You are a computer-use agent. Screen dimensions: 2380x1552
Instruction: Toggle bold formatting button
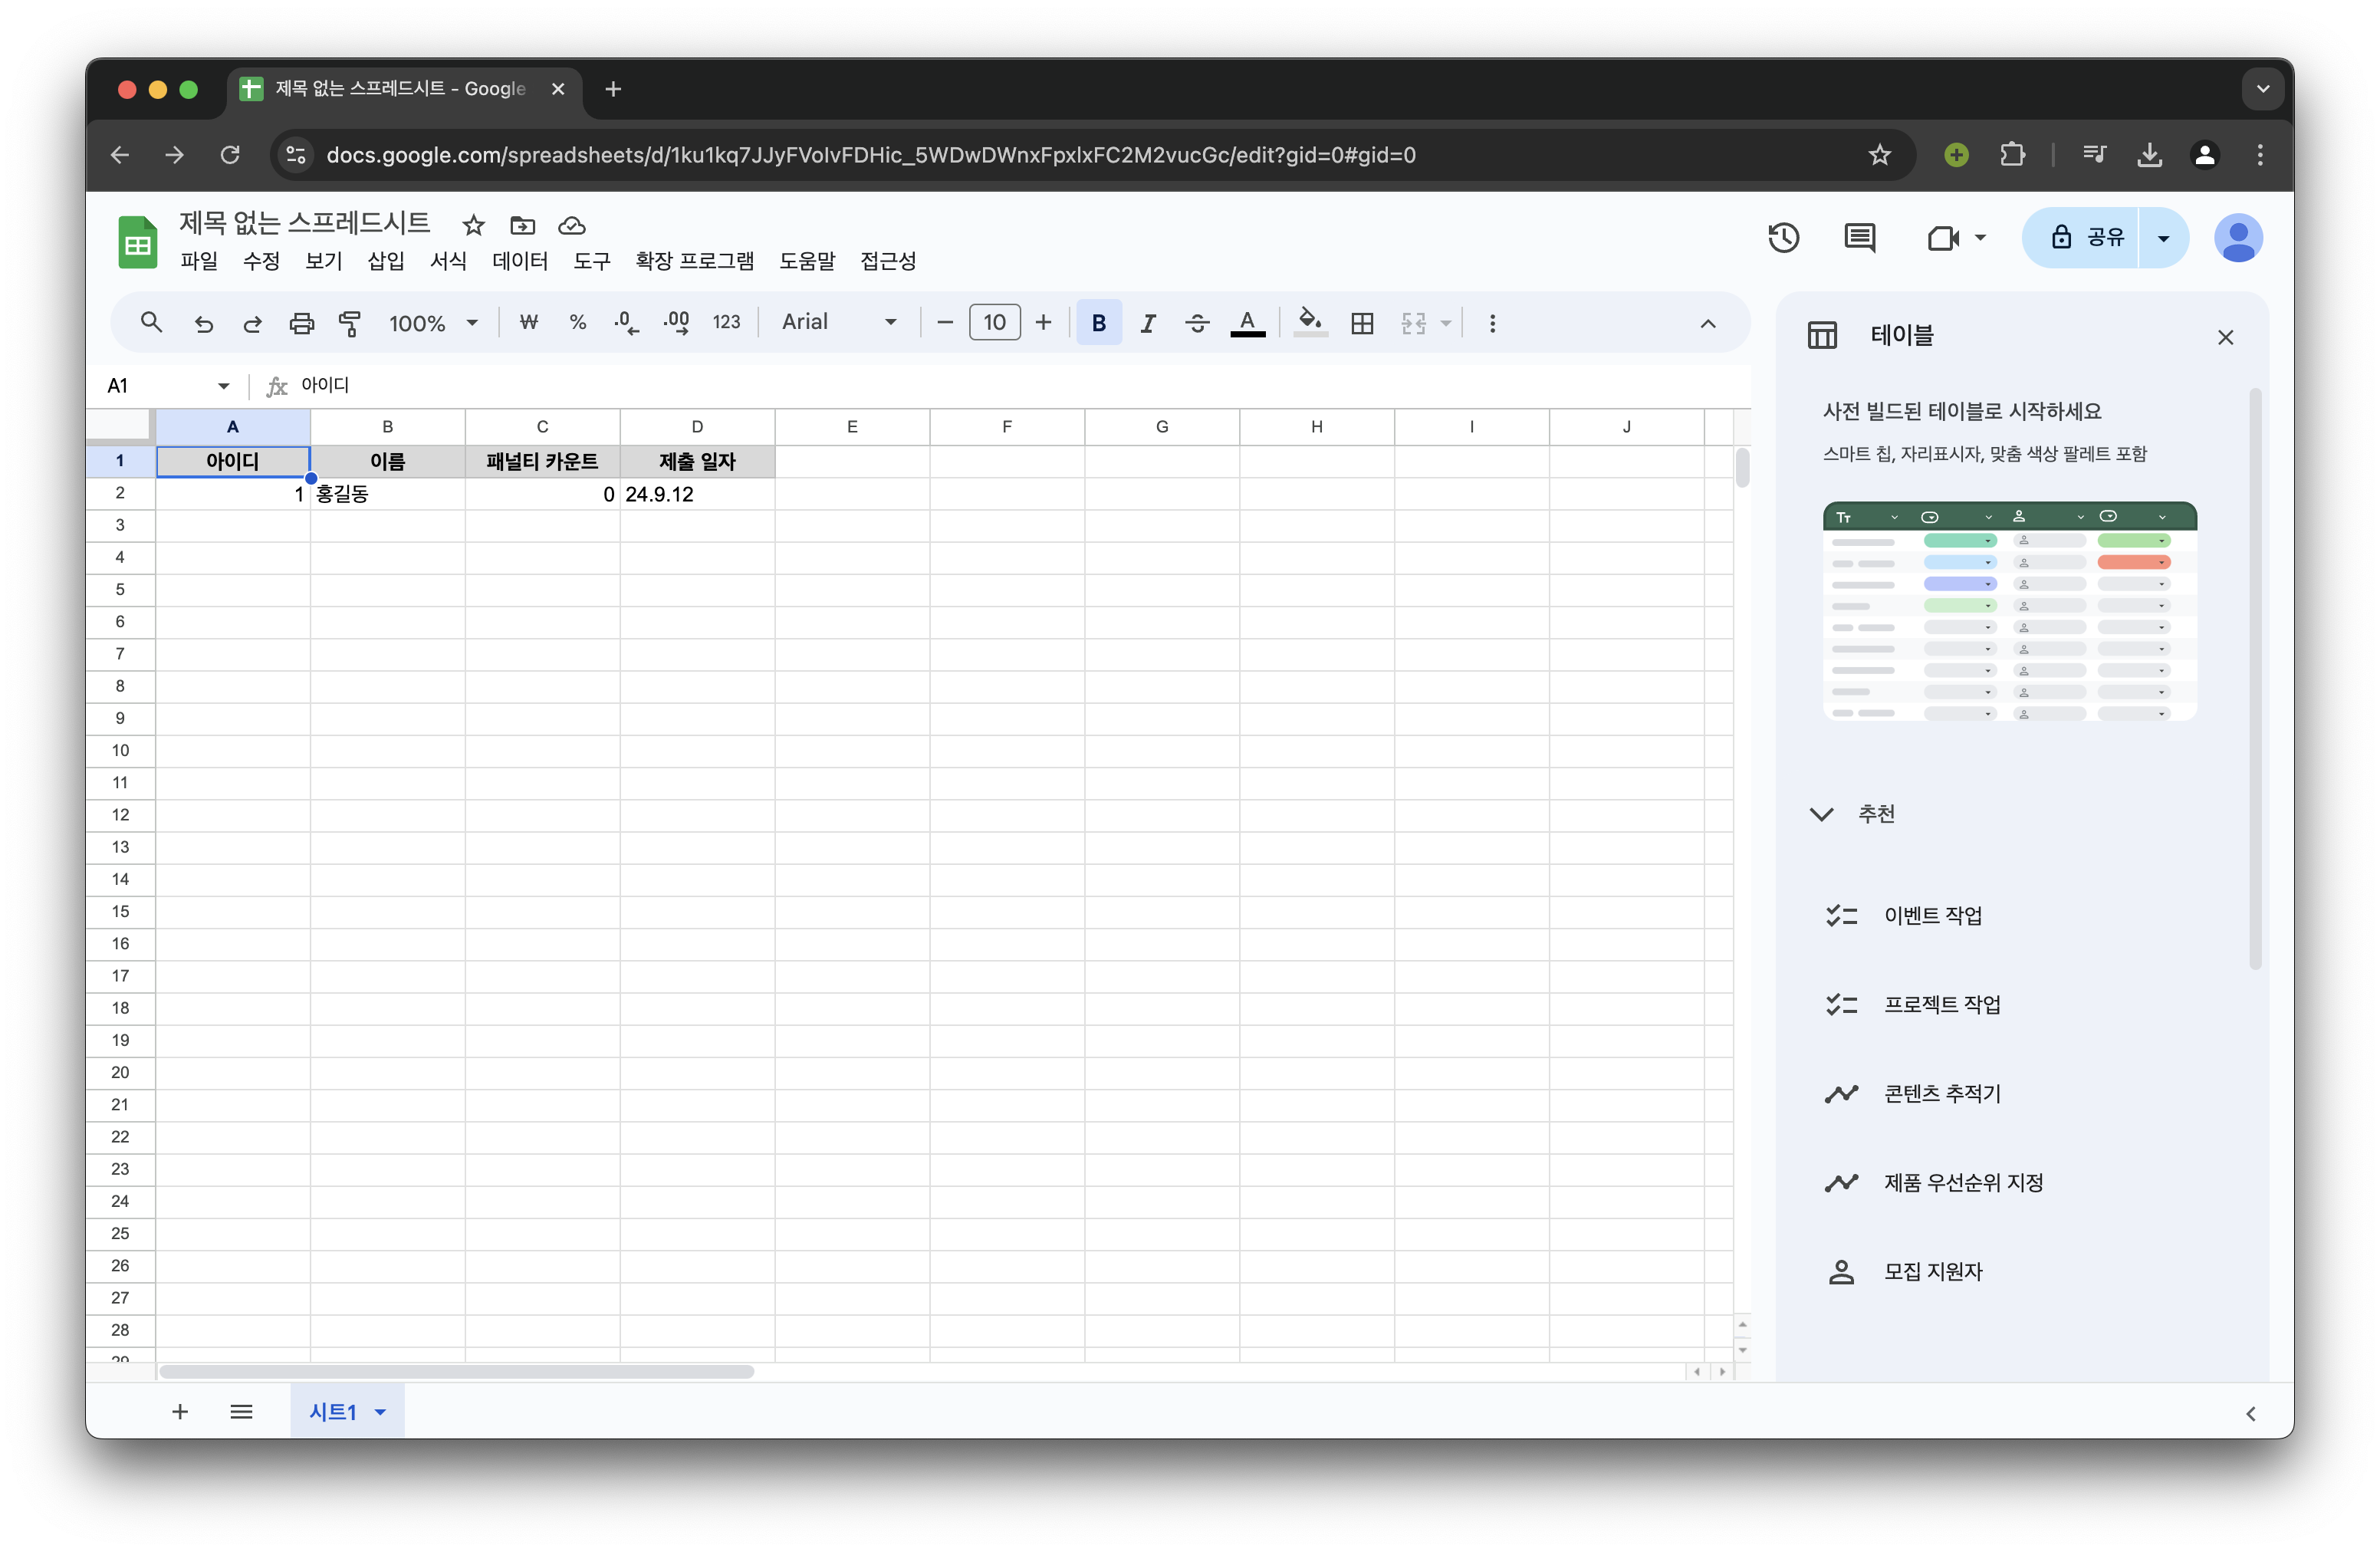tap(1099, 323)
